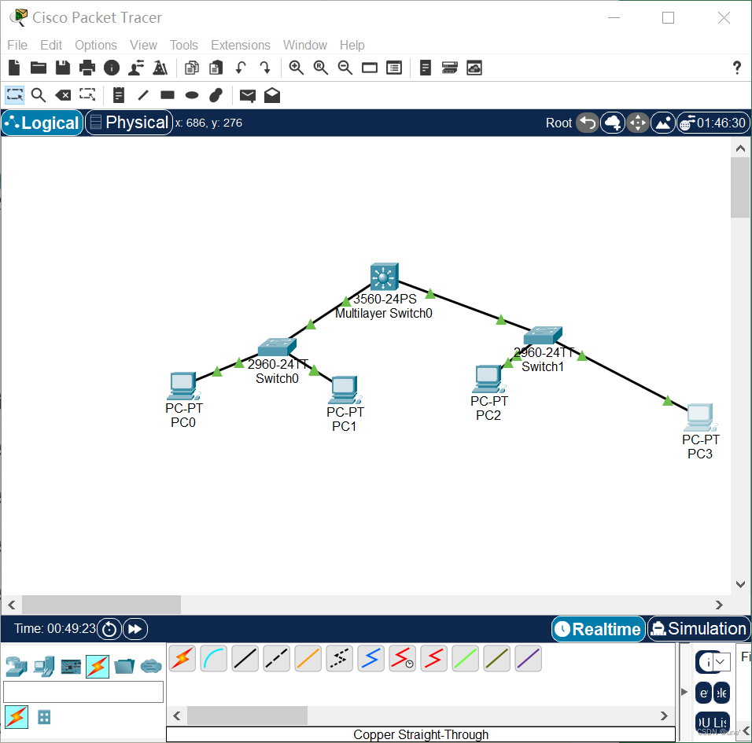Click the workspace scroll-right arrow
Image resolution: width=752 pixels, height=743 pixels.
(719, 605)
